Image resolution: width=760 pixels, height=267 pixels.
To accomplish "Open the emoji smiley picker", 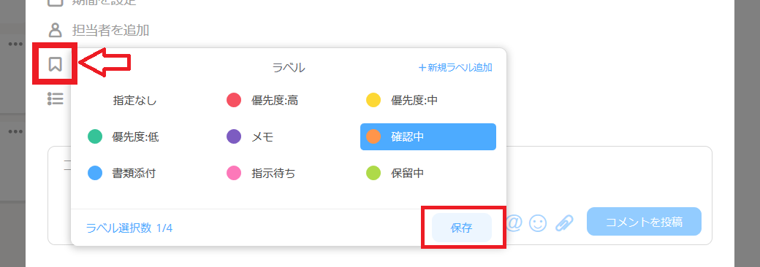I will point(538,222).
